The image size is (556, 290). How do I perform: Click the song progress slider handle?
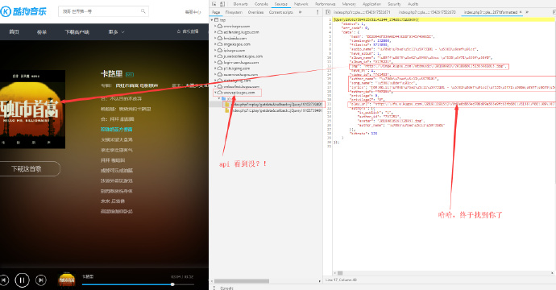tap(172, 284)
